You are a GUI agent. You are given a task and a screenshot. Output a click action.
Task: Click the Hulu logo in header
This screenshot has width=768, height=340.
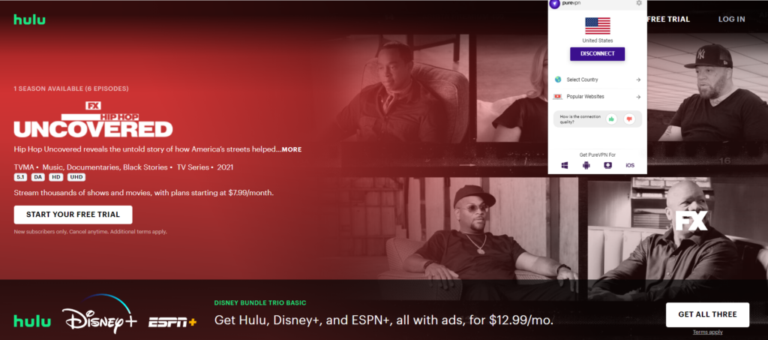click(30, 19)
